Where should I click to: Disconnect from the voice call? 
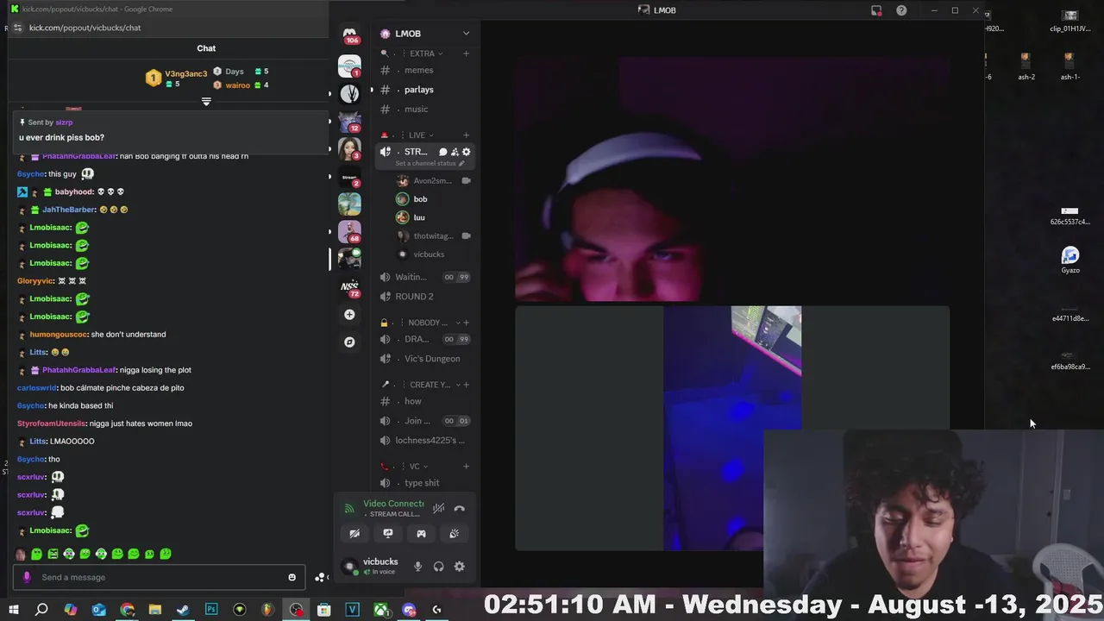460,509
